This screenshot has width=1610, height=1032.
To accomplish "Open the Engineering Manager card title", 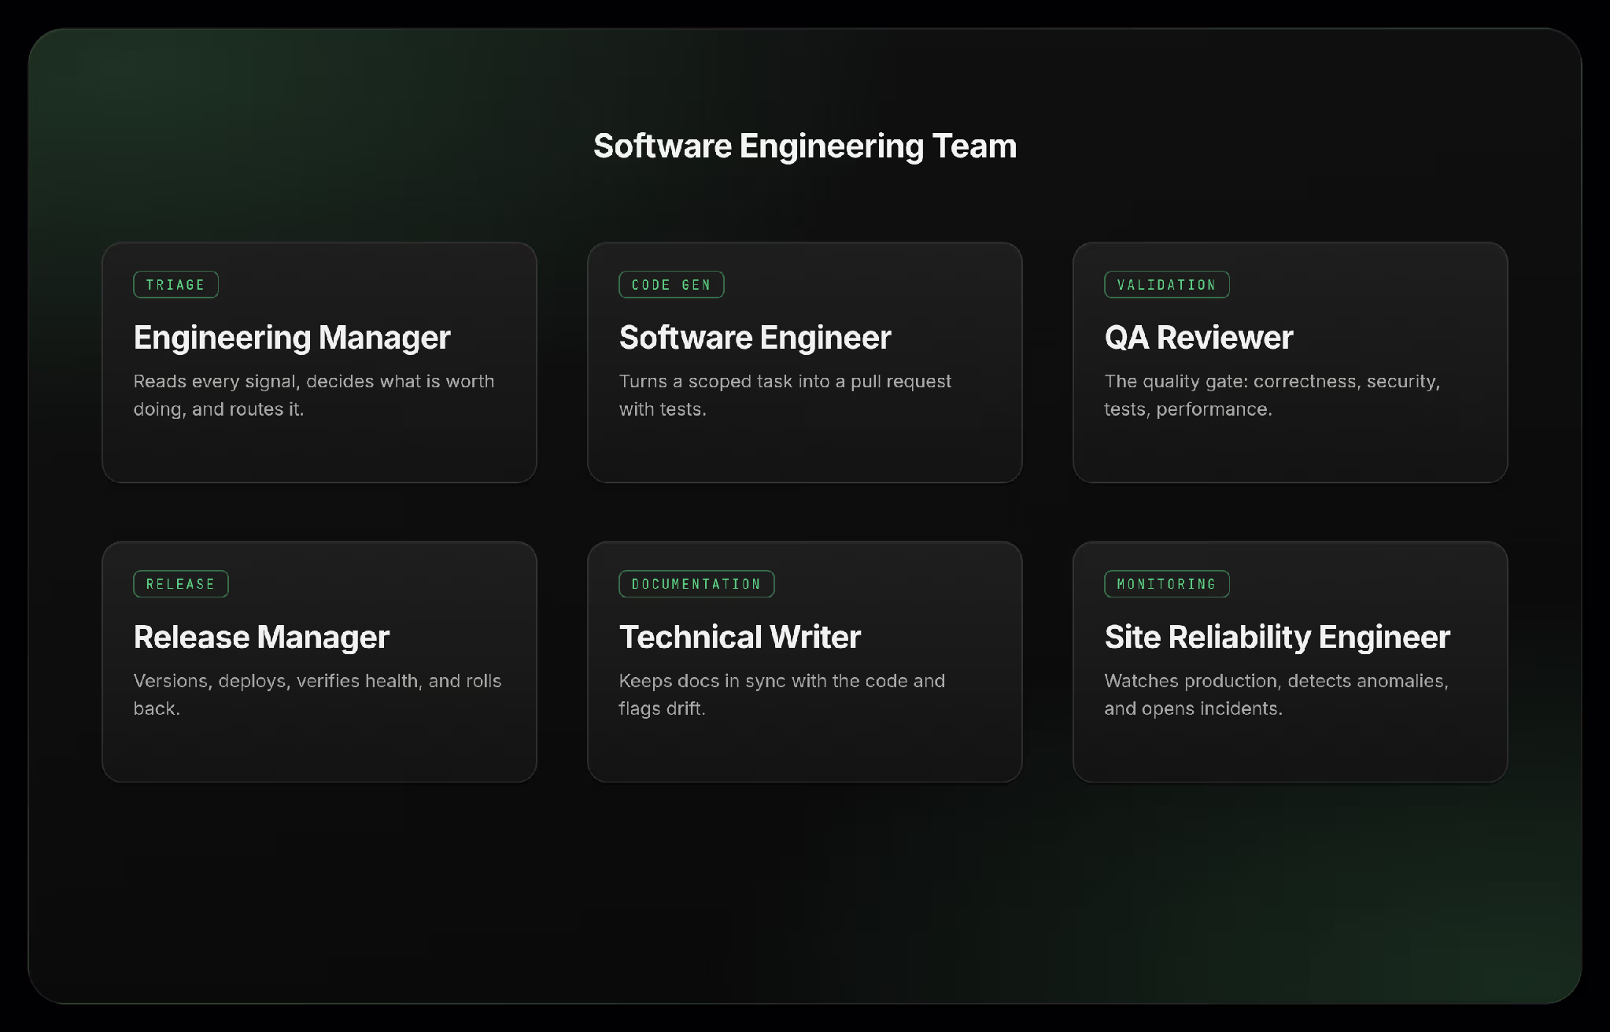I will (x=292, y=338).
